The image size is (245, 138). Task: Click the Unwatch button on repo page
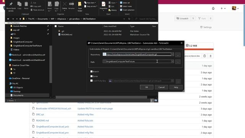pos(182,18)
